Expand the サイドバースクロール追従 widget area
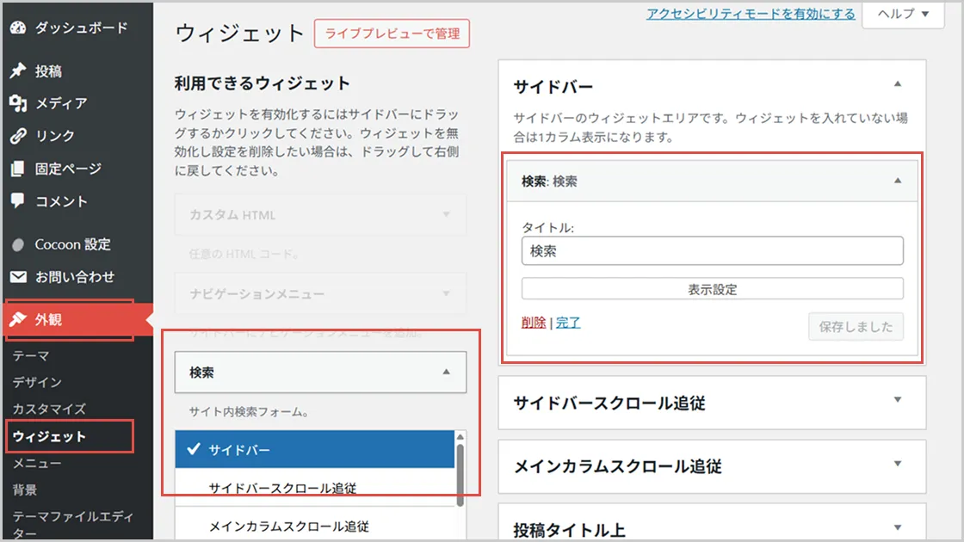The height and width of the screenshot is (542, 964). pyautogui.click(x=898, y=400)
